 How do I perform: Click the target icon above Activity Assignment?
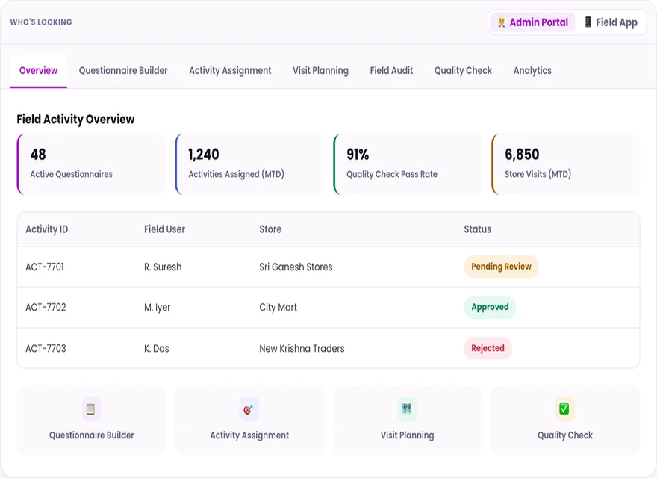pyautogui.click(x=249, y=409)
